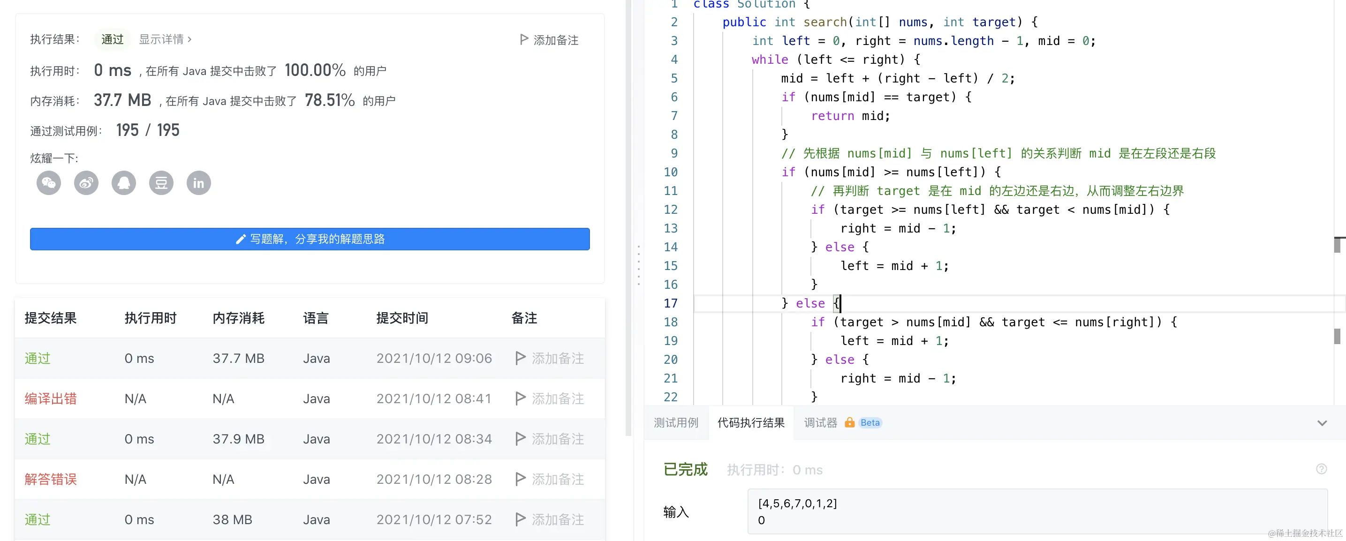Share result via LinkedIn icon
The width and height of the screenshot is (1346, 541).
[198, 183]
